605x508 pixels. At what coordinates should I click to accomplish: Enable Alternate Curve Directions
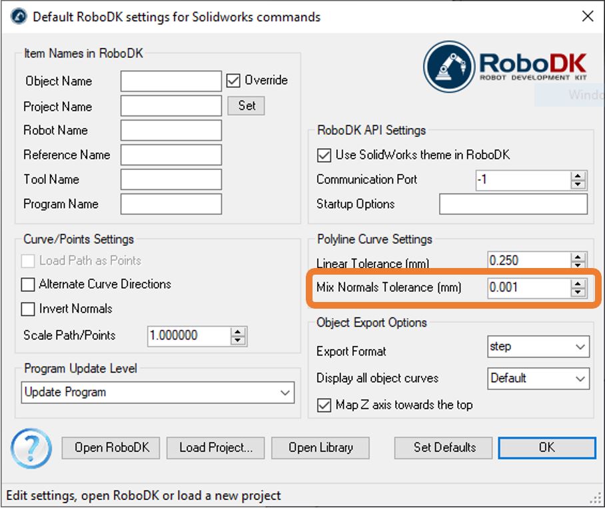click(x=28, y=285)
